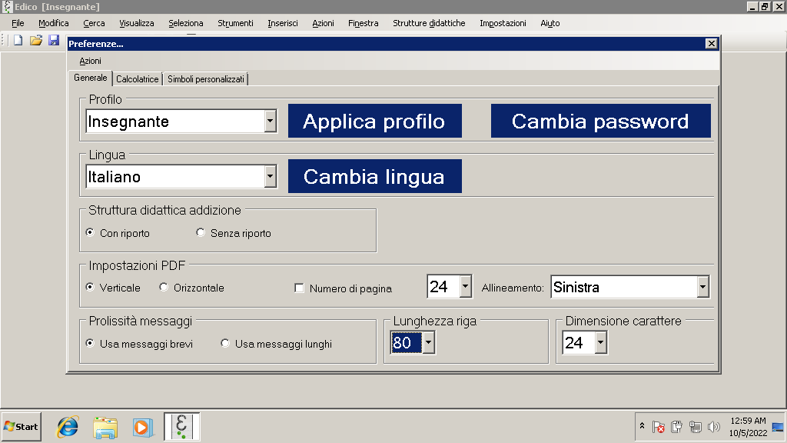Image resolution: width=787 pixels, height=443 pixels.
Task: Click the Sinistra alignment text field
Action: pos(624,287)
